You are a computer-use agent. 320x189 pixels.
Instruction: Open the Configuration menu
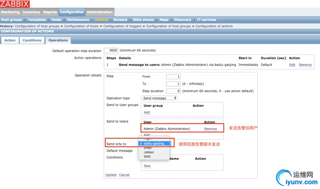(x=72, y=12)
